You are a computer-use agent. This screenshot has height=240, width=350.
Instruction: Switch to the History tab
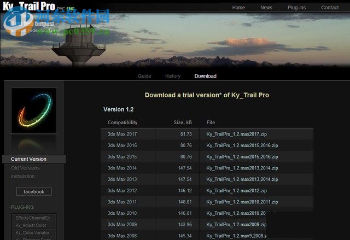click(173, 76)
